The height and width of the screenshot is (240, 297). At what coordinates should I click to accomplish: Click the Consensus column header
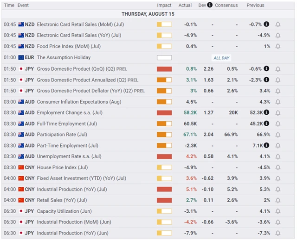[226, 6]
